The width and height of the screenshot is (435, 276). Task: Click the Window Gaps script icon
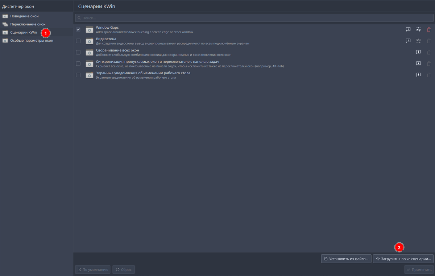pyautogui.click(x=90, y=29)
